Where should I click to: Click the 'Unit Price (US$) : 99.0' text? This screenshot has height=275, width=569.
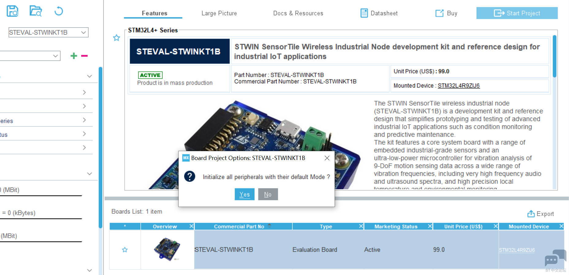point(421,71)
